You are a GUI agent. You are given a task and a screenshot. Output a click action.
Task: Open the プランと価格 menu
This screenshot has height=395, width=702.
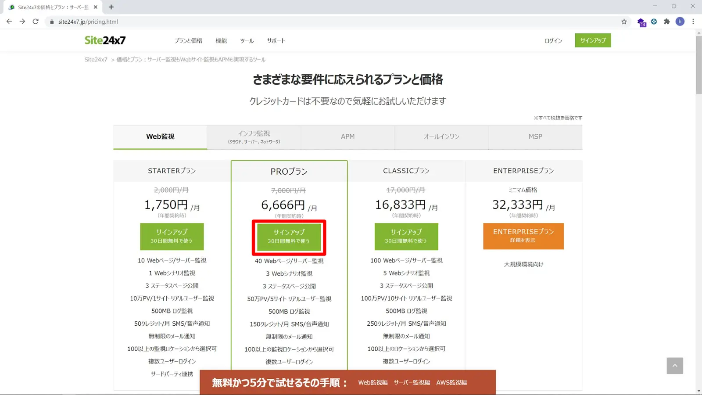point(189,41)
